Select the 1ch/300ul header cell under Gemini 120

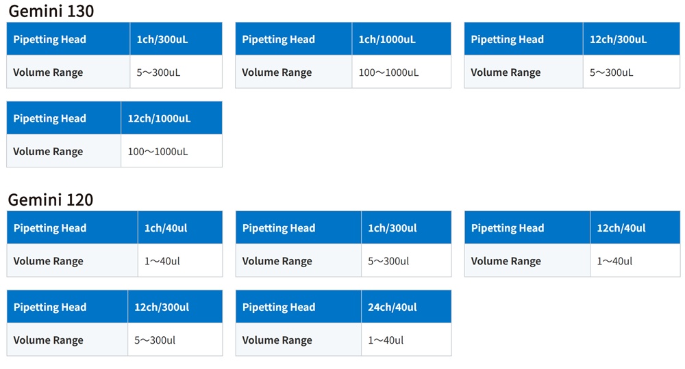406,228
